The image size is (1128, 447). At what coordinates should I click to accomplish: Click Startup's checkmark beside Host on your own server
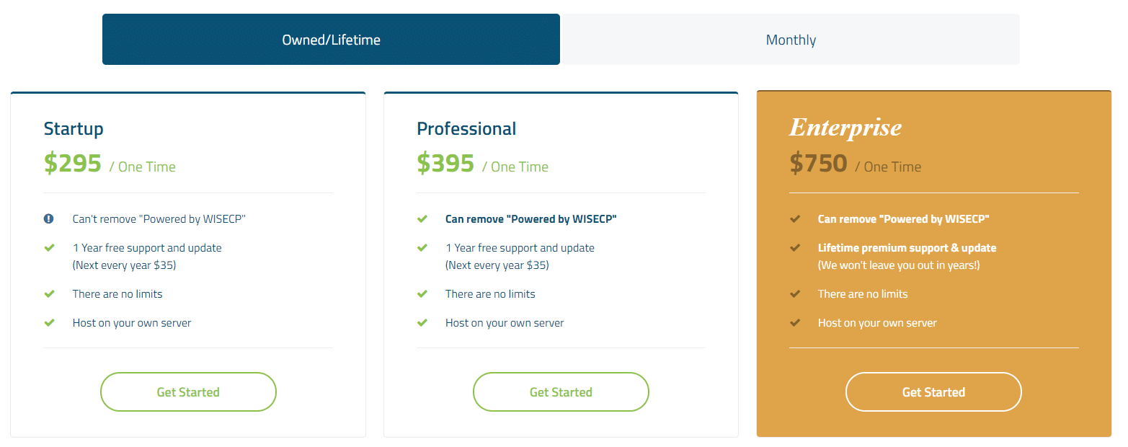tap(49, 322)
